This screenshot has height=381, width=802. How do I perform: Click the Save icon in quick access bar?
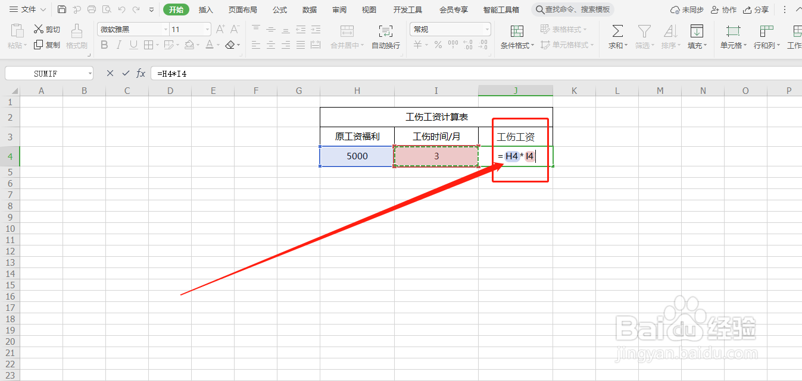pyautogui.click(x=62, y=10)
